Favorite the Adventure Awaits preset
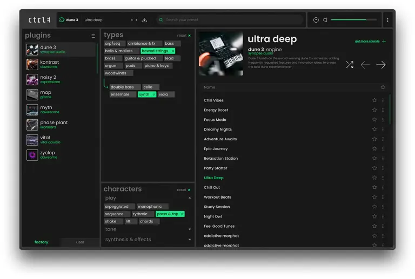 click(374, 139)
